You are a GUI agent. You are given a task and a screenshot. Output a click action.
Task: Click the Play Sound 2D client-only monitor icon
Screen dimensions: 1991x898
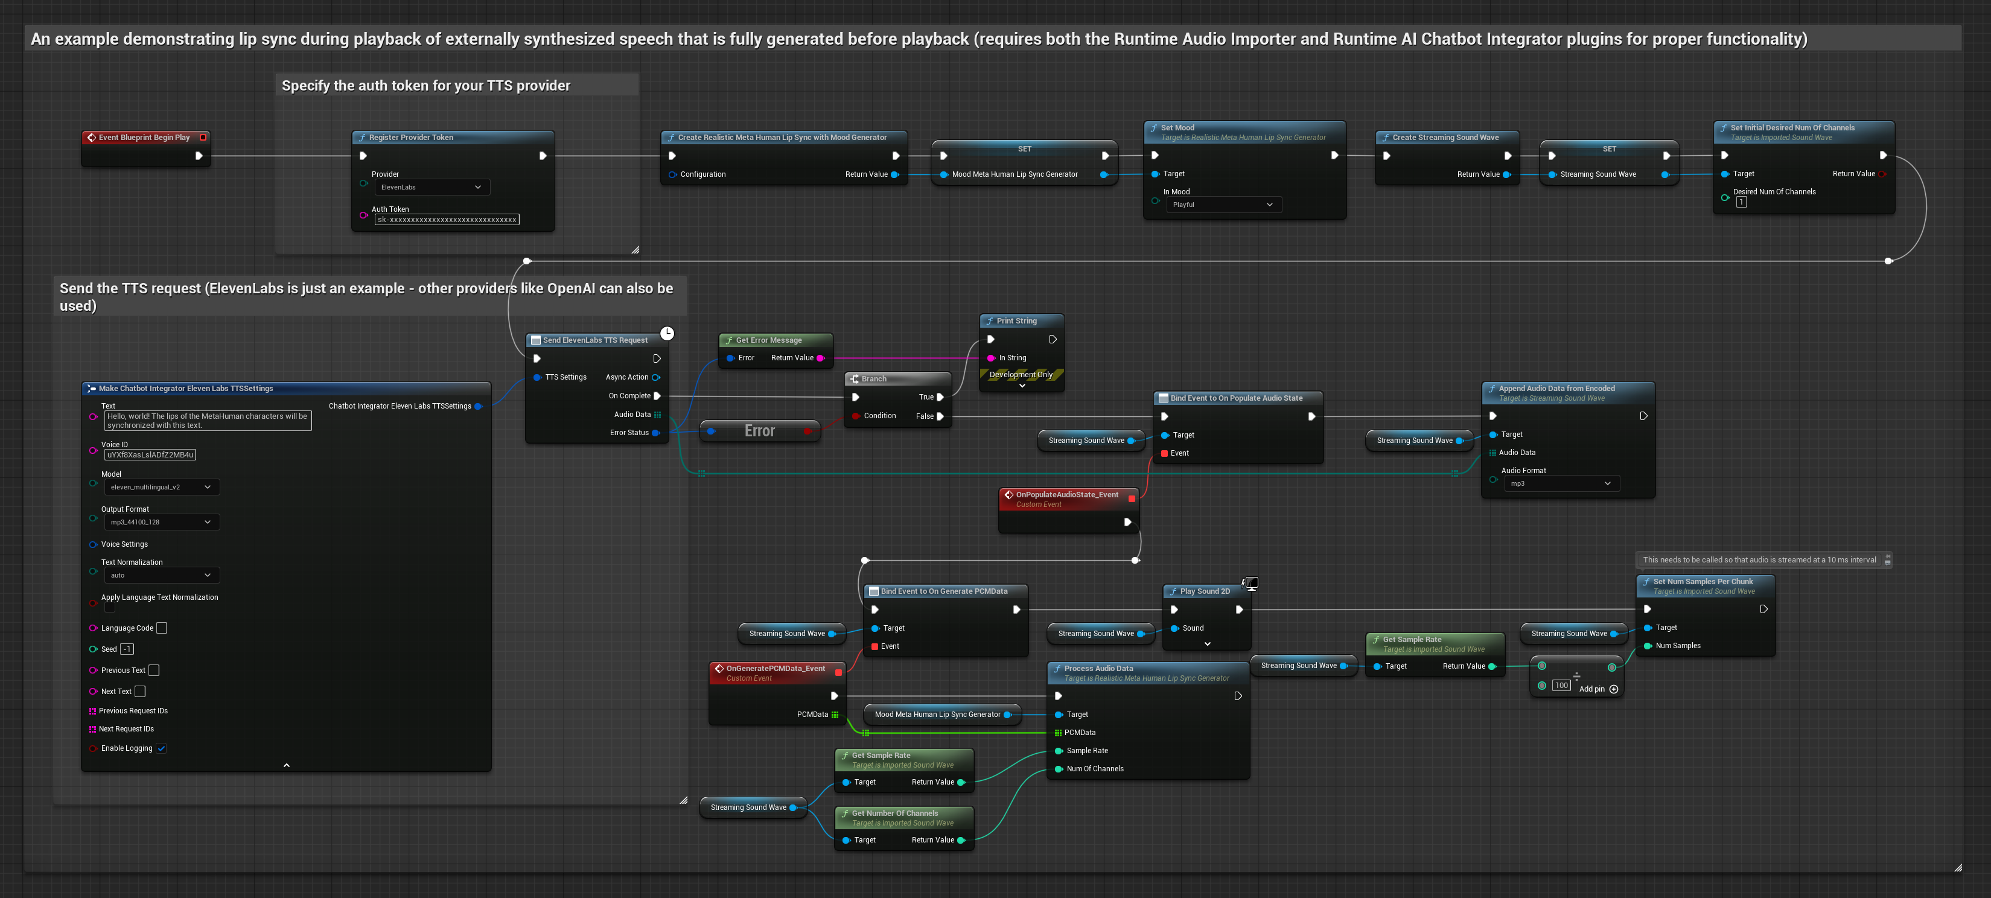1251,583
